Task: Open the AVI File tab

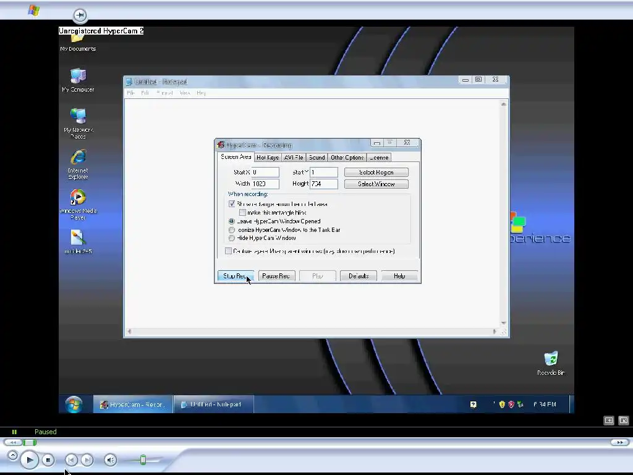Action: tap(294, 158)
